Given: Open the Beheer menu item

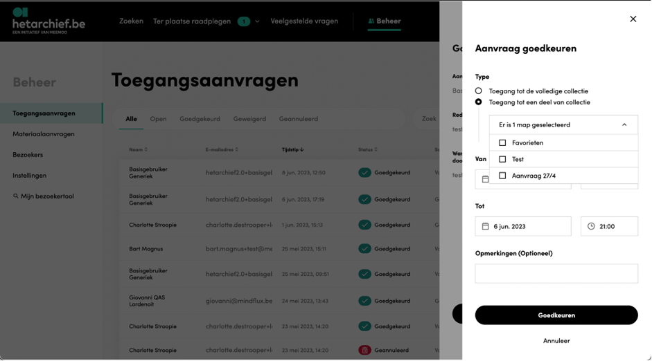Looking at the screenshot, I should [x=385, y=21].
